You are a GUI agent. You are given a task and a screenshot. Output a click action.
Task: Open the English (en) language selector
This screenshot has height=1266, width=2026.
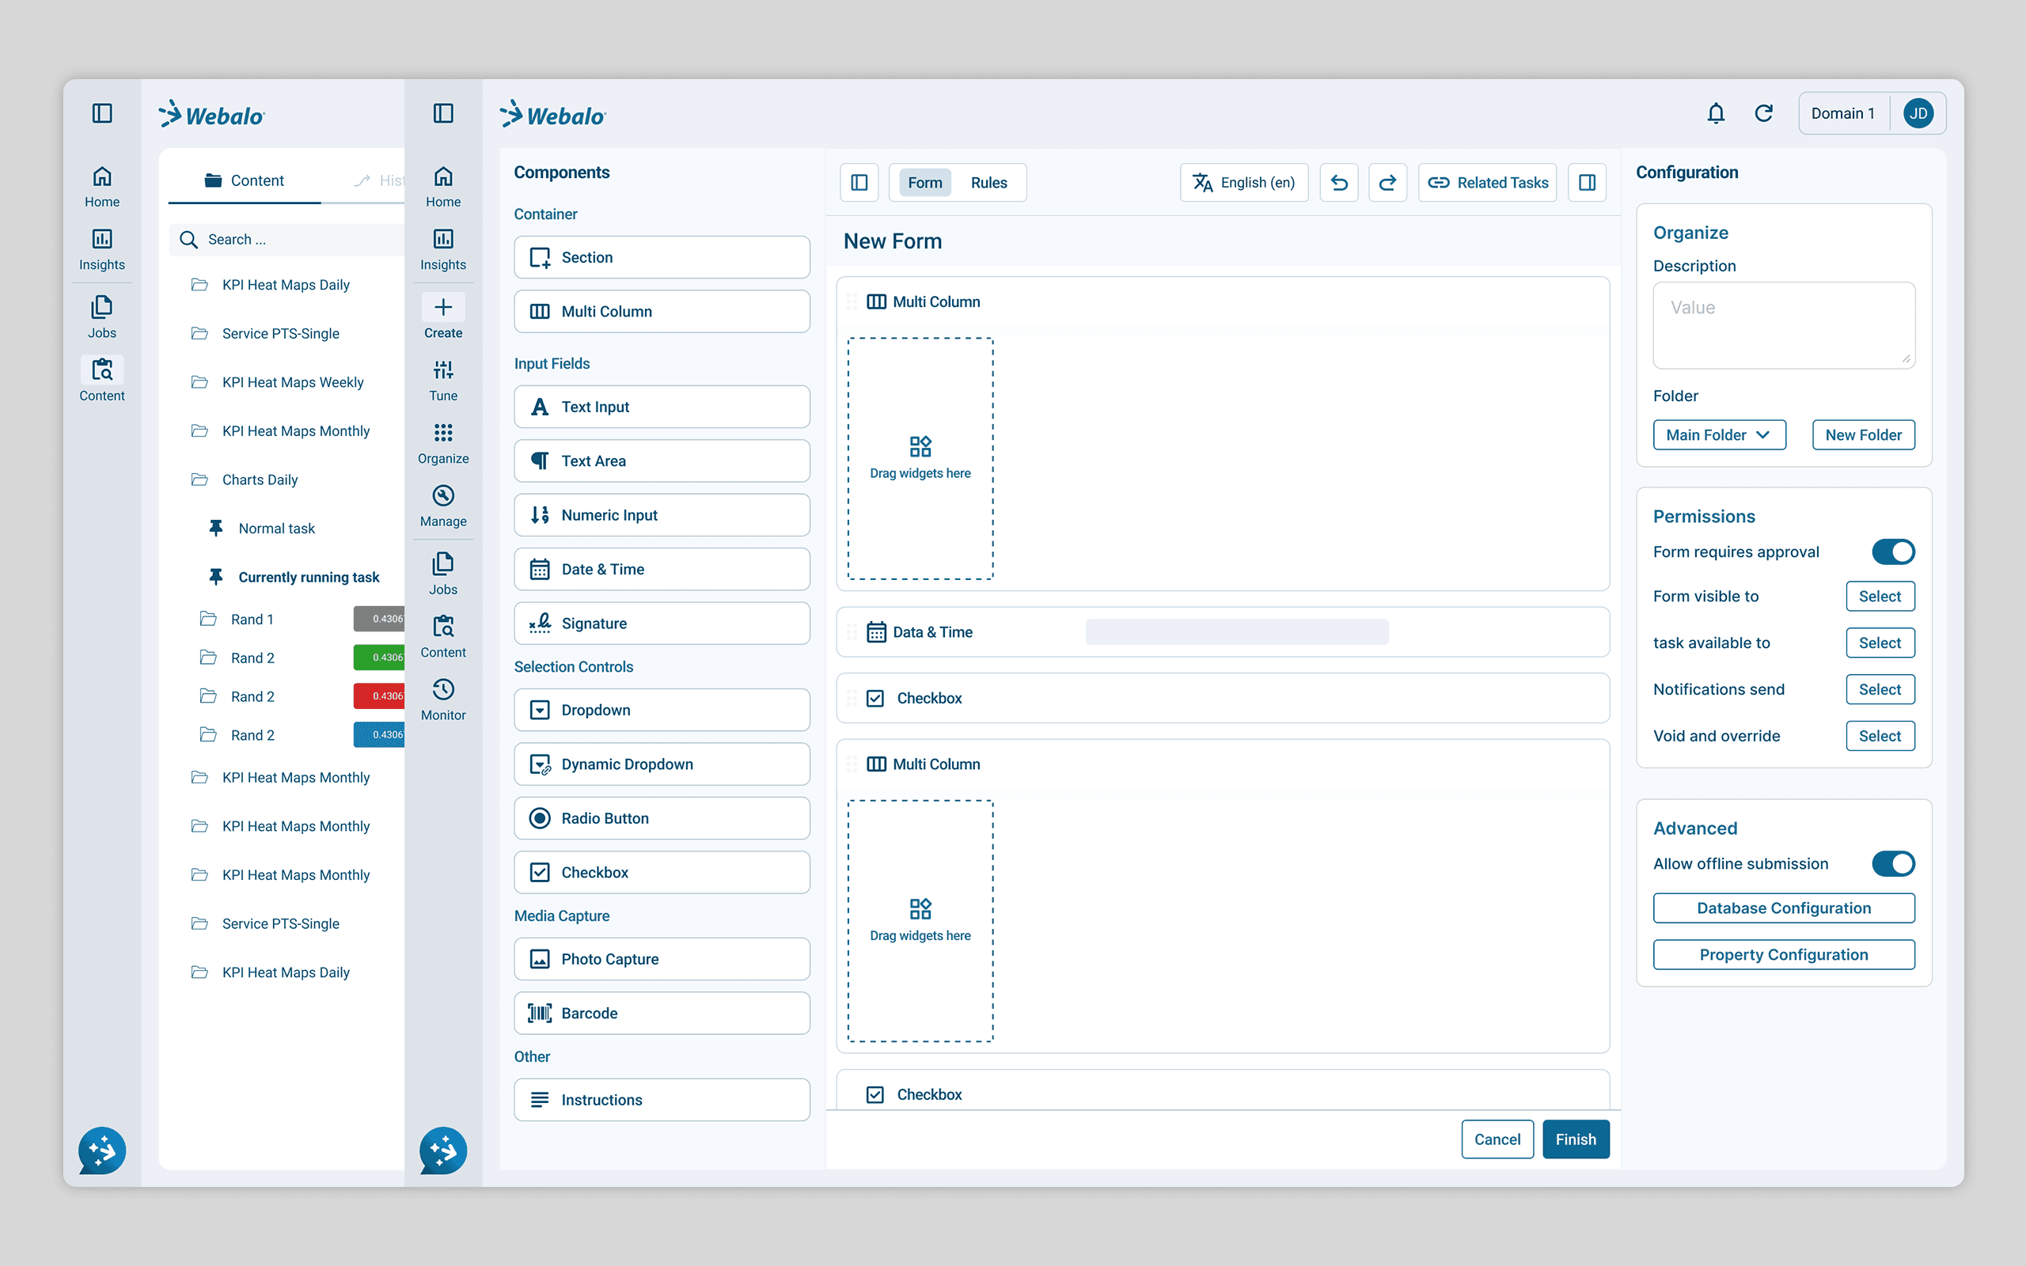coord(1244,183)
